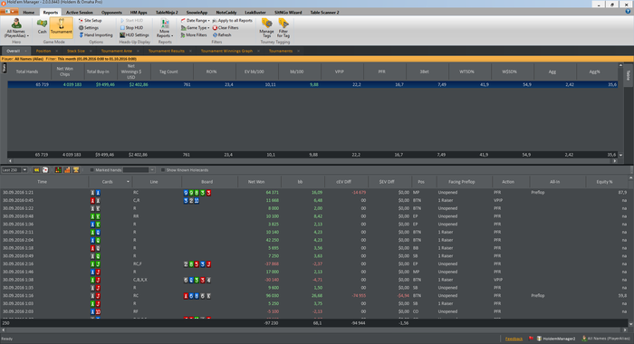Open Site Setup options
Image resolution: width=634 pixels, height=344 pixels.
[91, 20]
